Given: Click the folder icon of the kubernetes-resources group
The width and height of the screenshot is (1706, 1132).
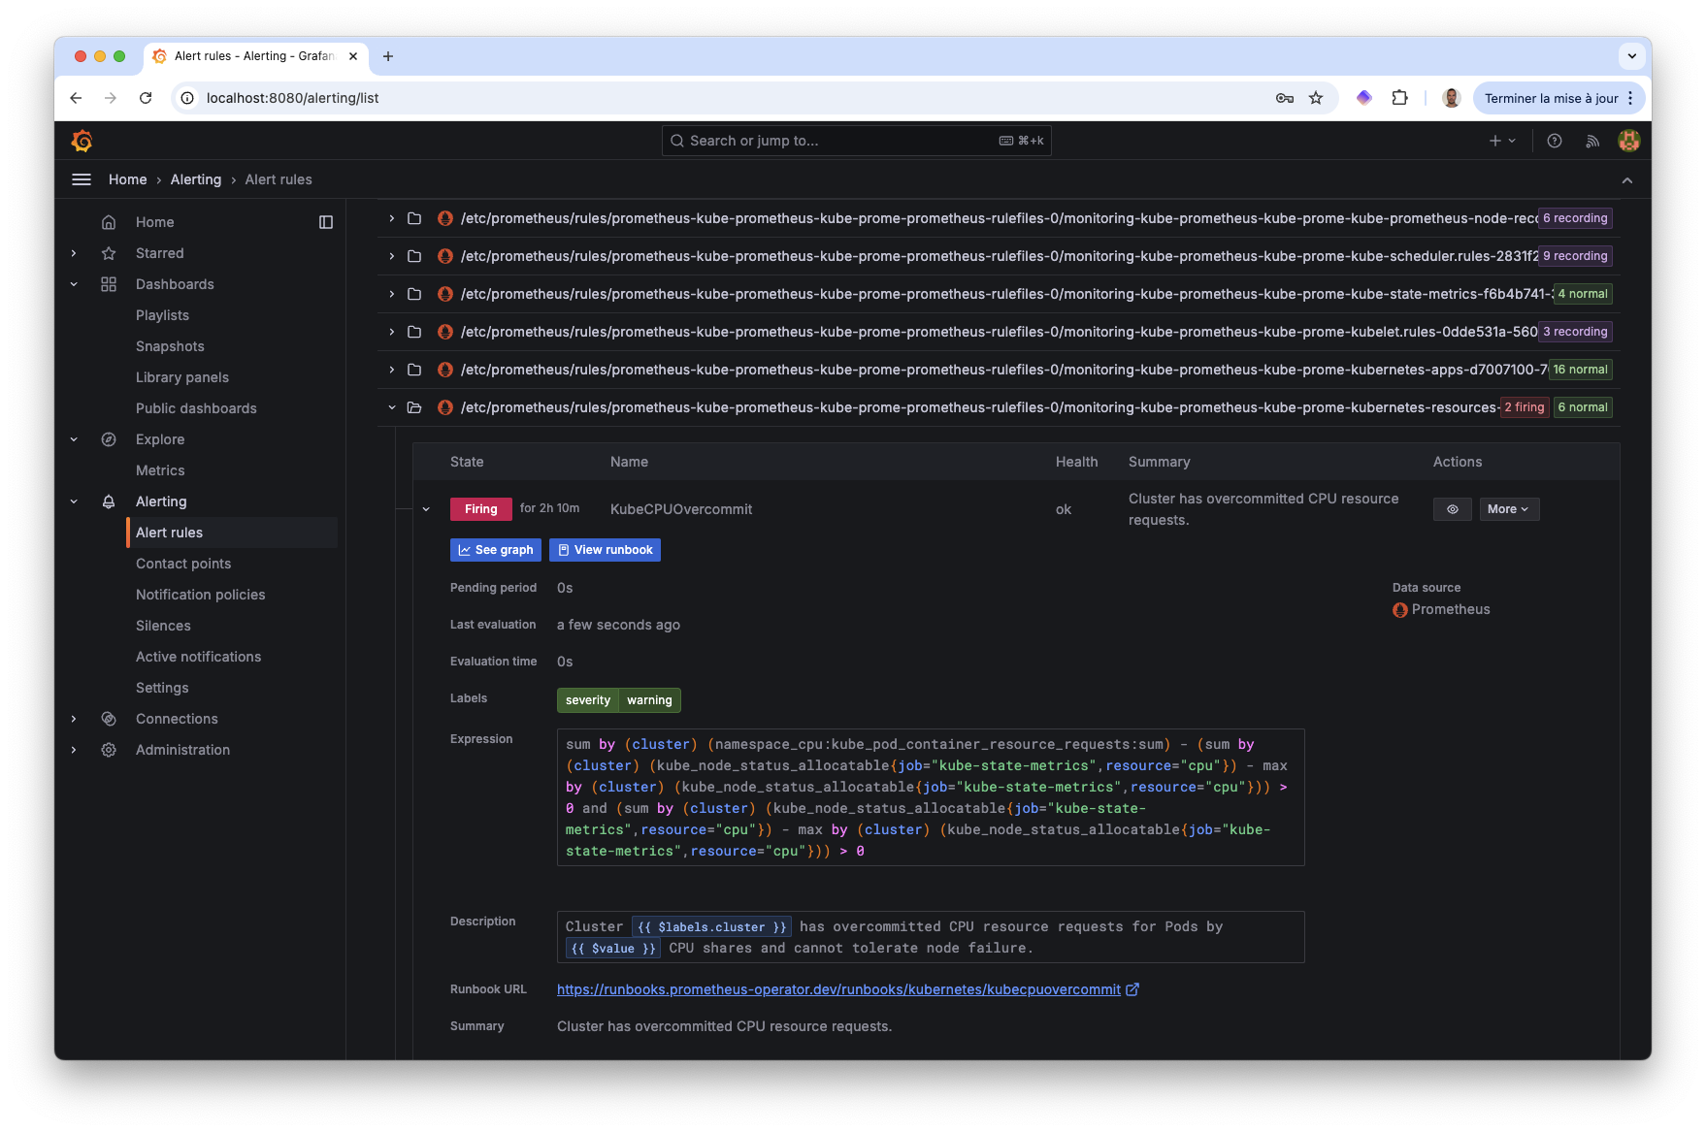Looking at the screenshot, I should (414, 407).
